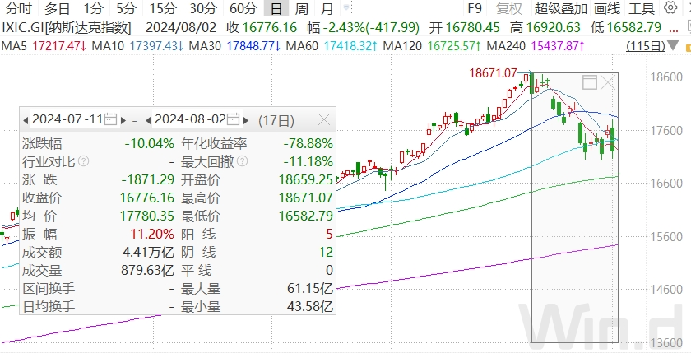Open the chart settings gear icon
691x358 pixels.
click(670, 8)
